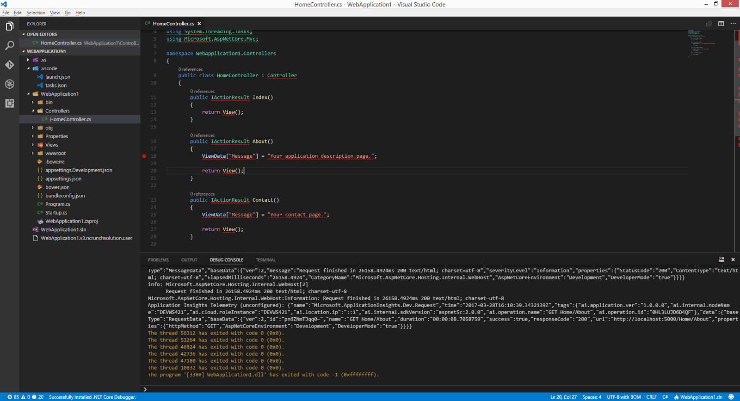Select the DEBUG CONSOLE panel tab

tap(227, 260)
